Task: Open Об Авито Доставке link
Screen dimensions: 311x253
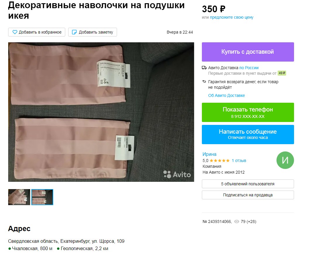Action: click(x=226, y=95)
